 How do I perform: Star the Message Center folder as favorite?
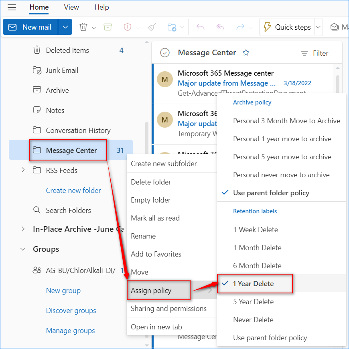coord(246,53)
